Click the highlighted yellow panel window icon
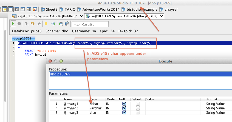The width and height of the screenshot is (232, 122). point(5,10)
